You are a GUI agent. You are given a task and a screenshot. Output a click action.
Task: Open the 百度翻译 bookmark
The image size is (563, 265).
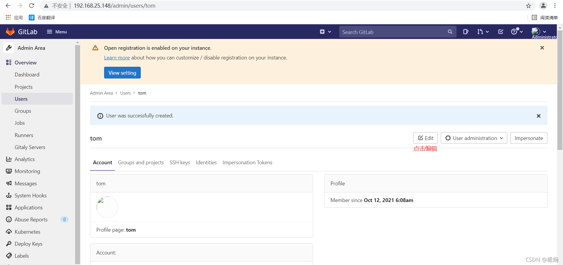pos(42,18)
